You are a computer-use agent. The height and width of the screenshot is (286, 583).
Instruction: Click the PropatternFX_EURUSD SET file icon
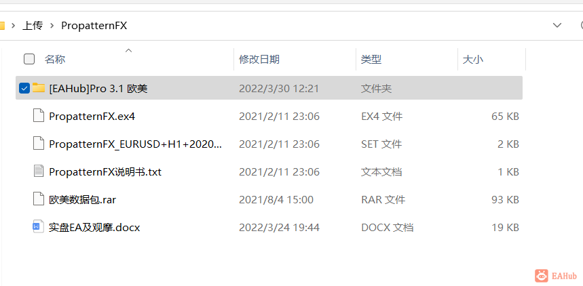coord(39,144)
